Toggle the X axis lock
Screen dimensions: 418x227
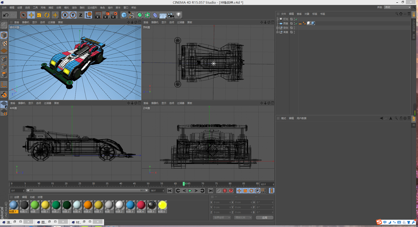[x=65, y=15]
